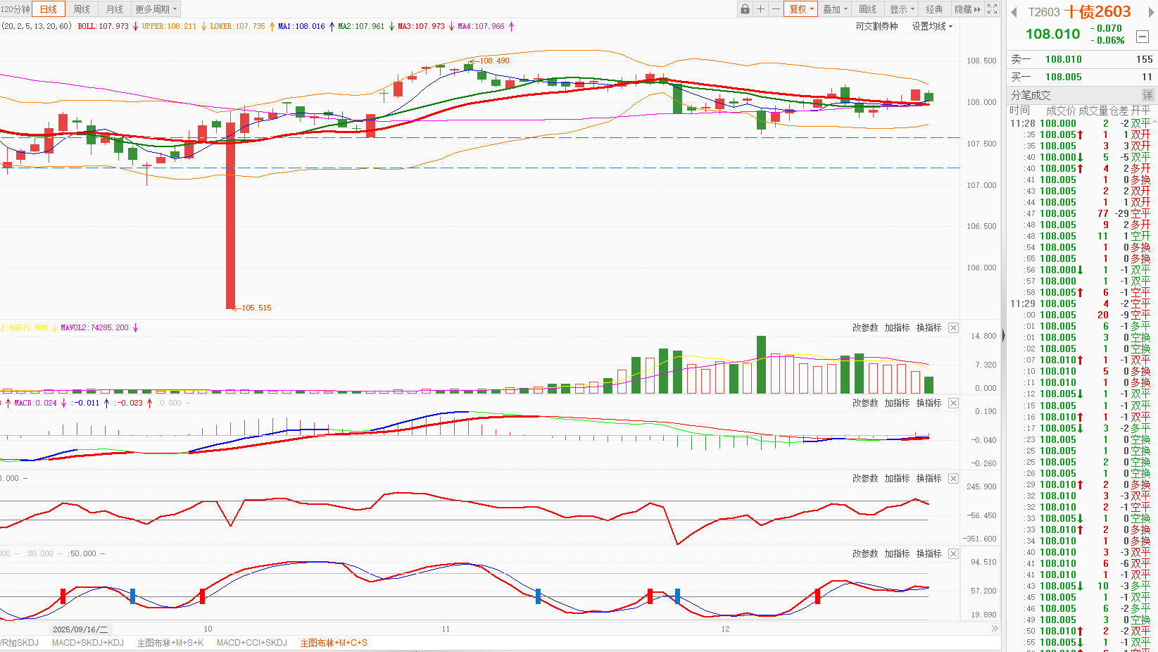Viewport: 1158px width, 652px height.
Task: Collapse quote panel with the minus box
Action: 1143,36
